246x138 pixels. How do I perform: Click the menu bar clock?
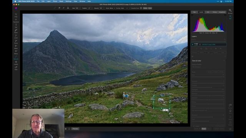[x=228, y=1]
